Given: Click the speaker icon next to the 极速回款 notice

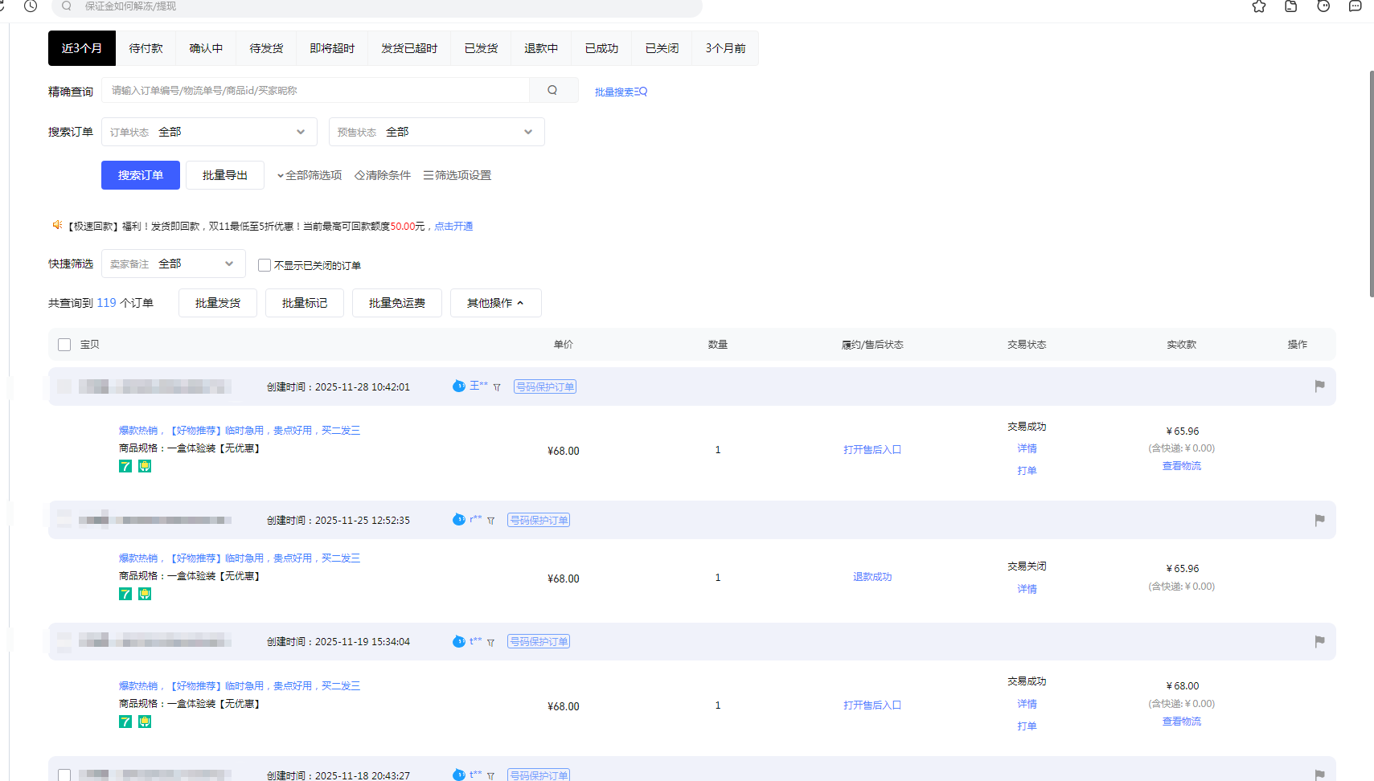Looking at the screenshot, I should coord(57,225).
